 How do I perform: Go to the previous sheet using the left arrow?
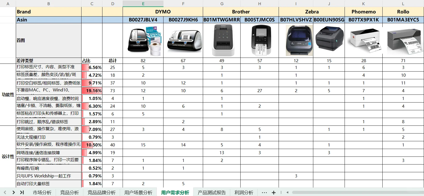(5, 192)
